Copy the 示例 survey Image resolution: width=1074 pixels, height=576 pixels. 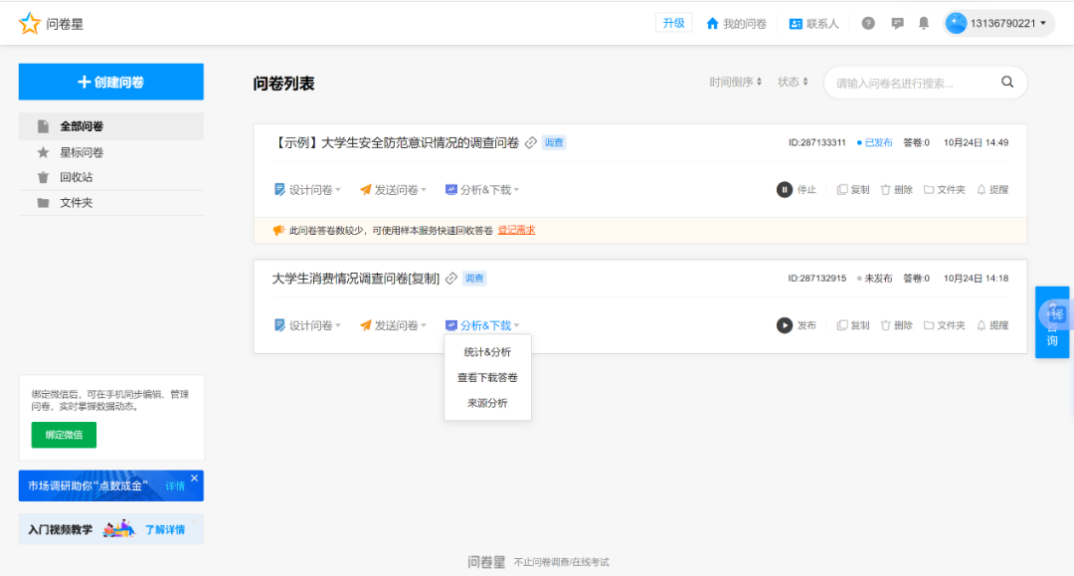click(853, 190)
